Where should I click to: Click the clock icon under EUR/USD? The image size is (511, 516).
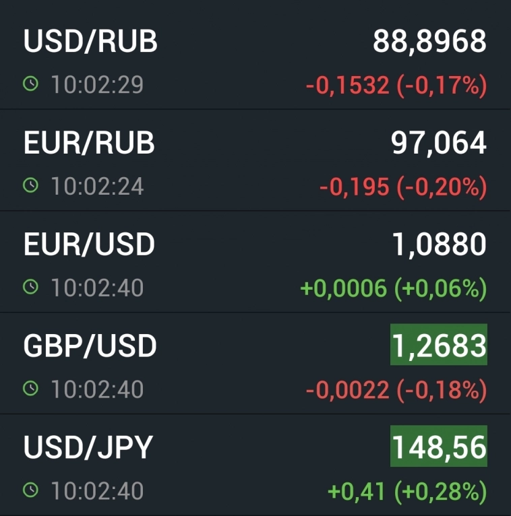(x=30, y=288)
